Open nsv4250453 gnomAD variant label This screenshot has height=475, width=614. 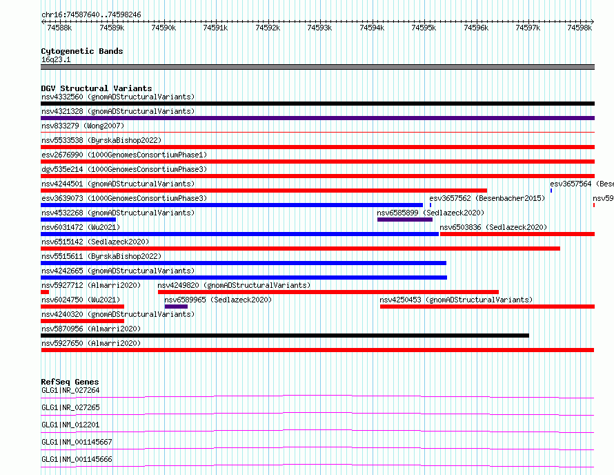[x=456, y=300]
